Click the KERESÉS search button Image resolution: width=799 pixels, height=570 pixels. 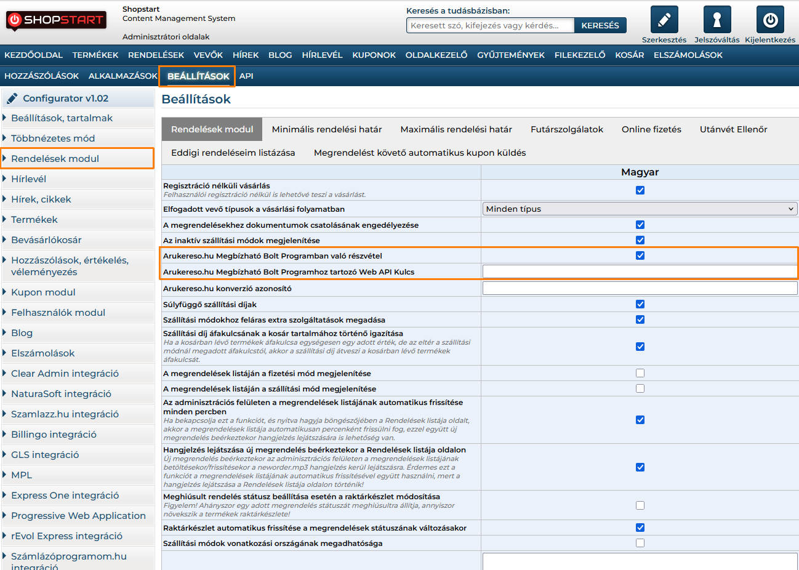click(x=600, y=25)
